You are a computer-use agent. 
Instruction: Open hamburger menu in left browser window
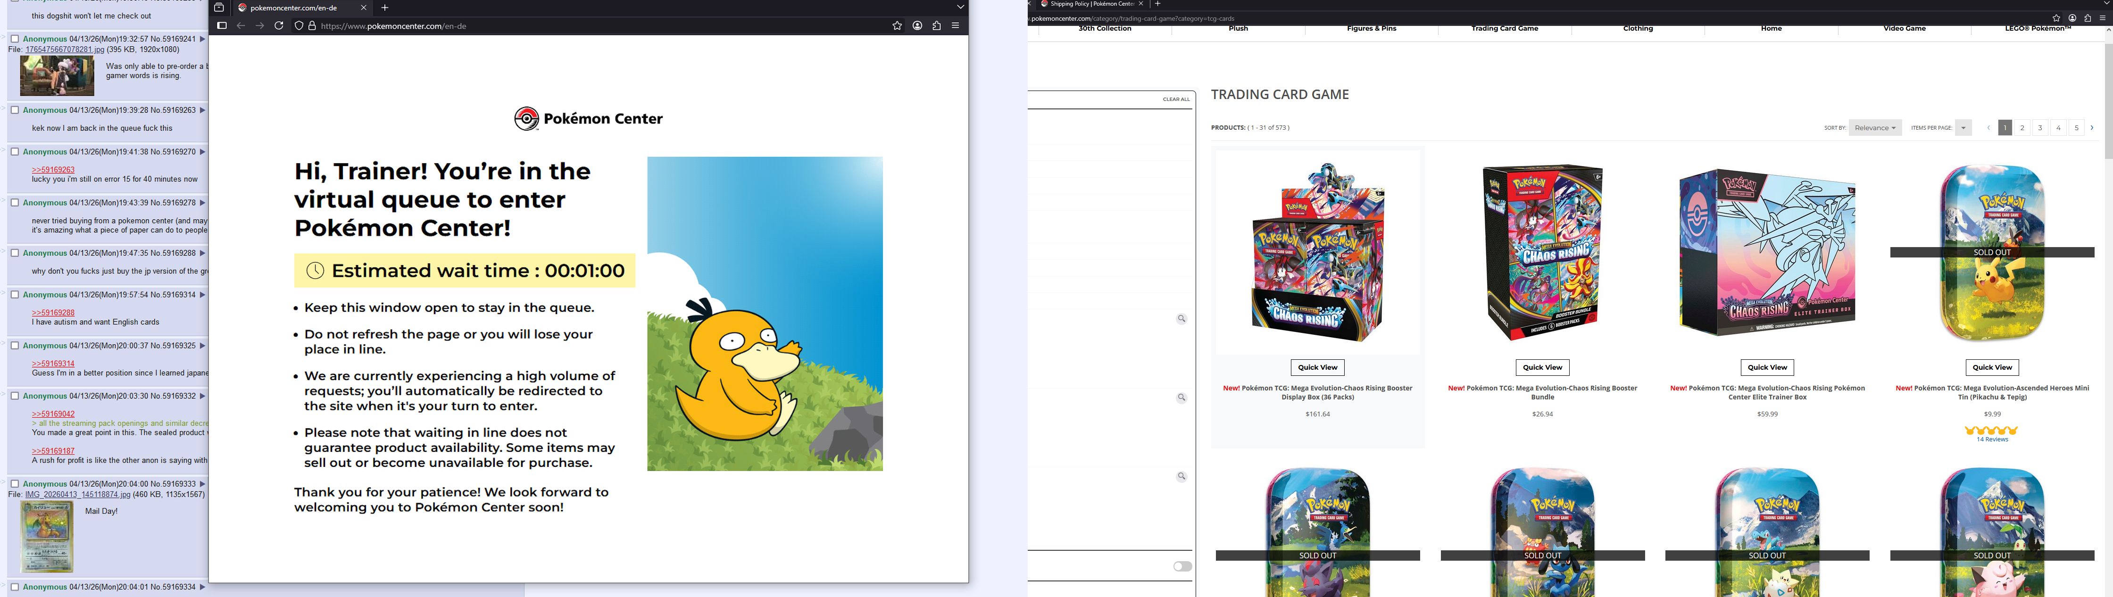[956, 26]
